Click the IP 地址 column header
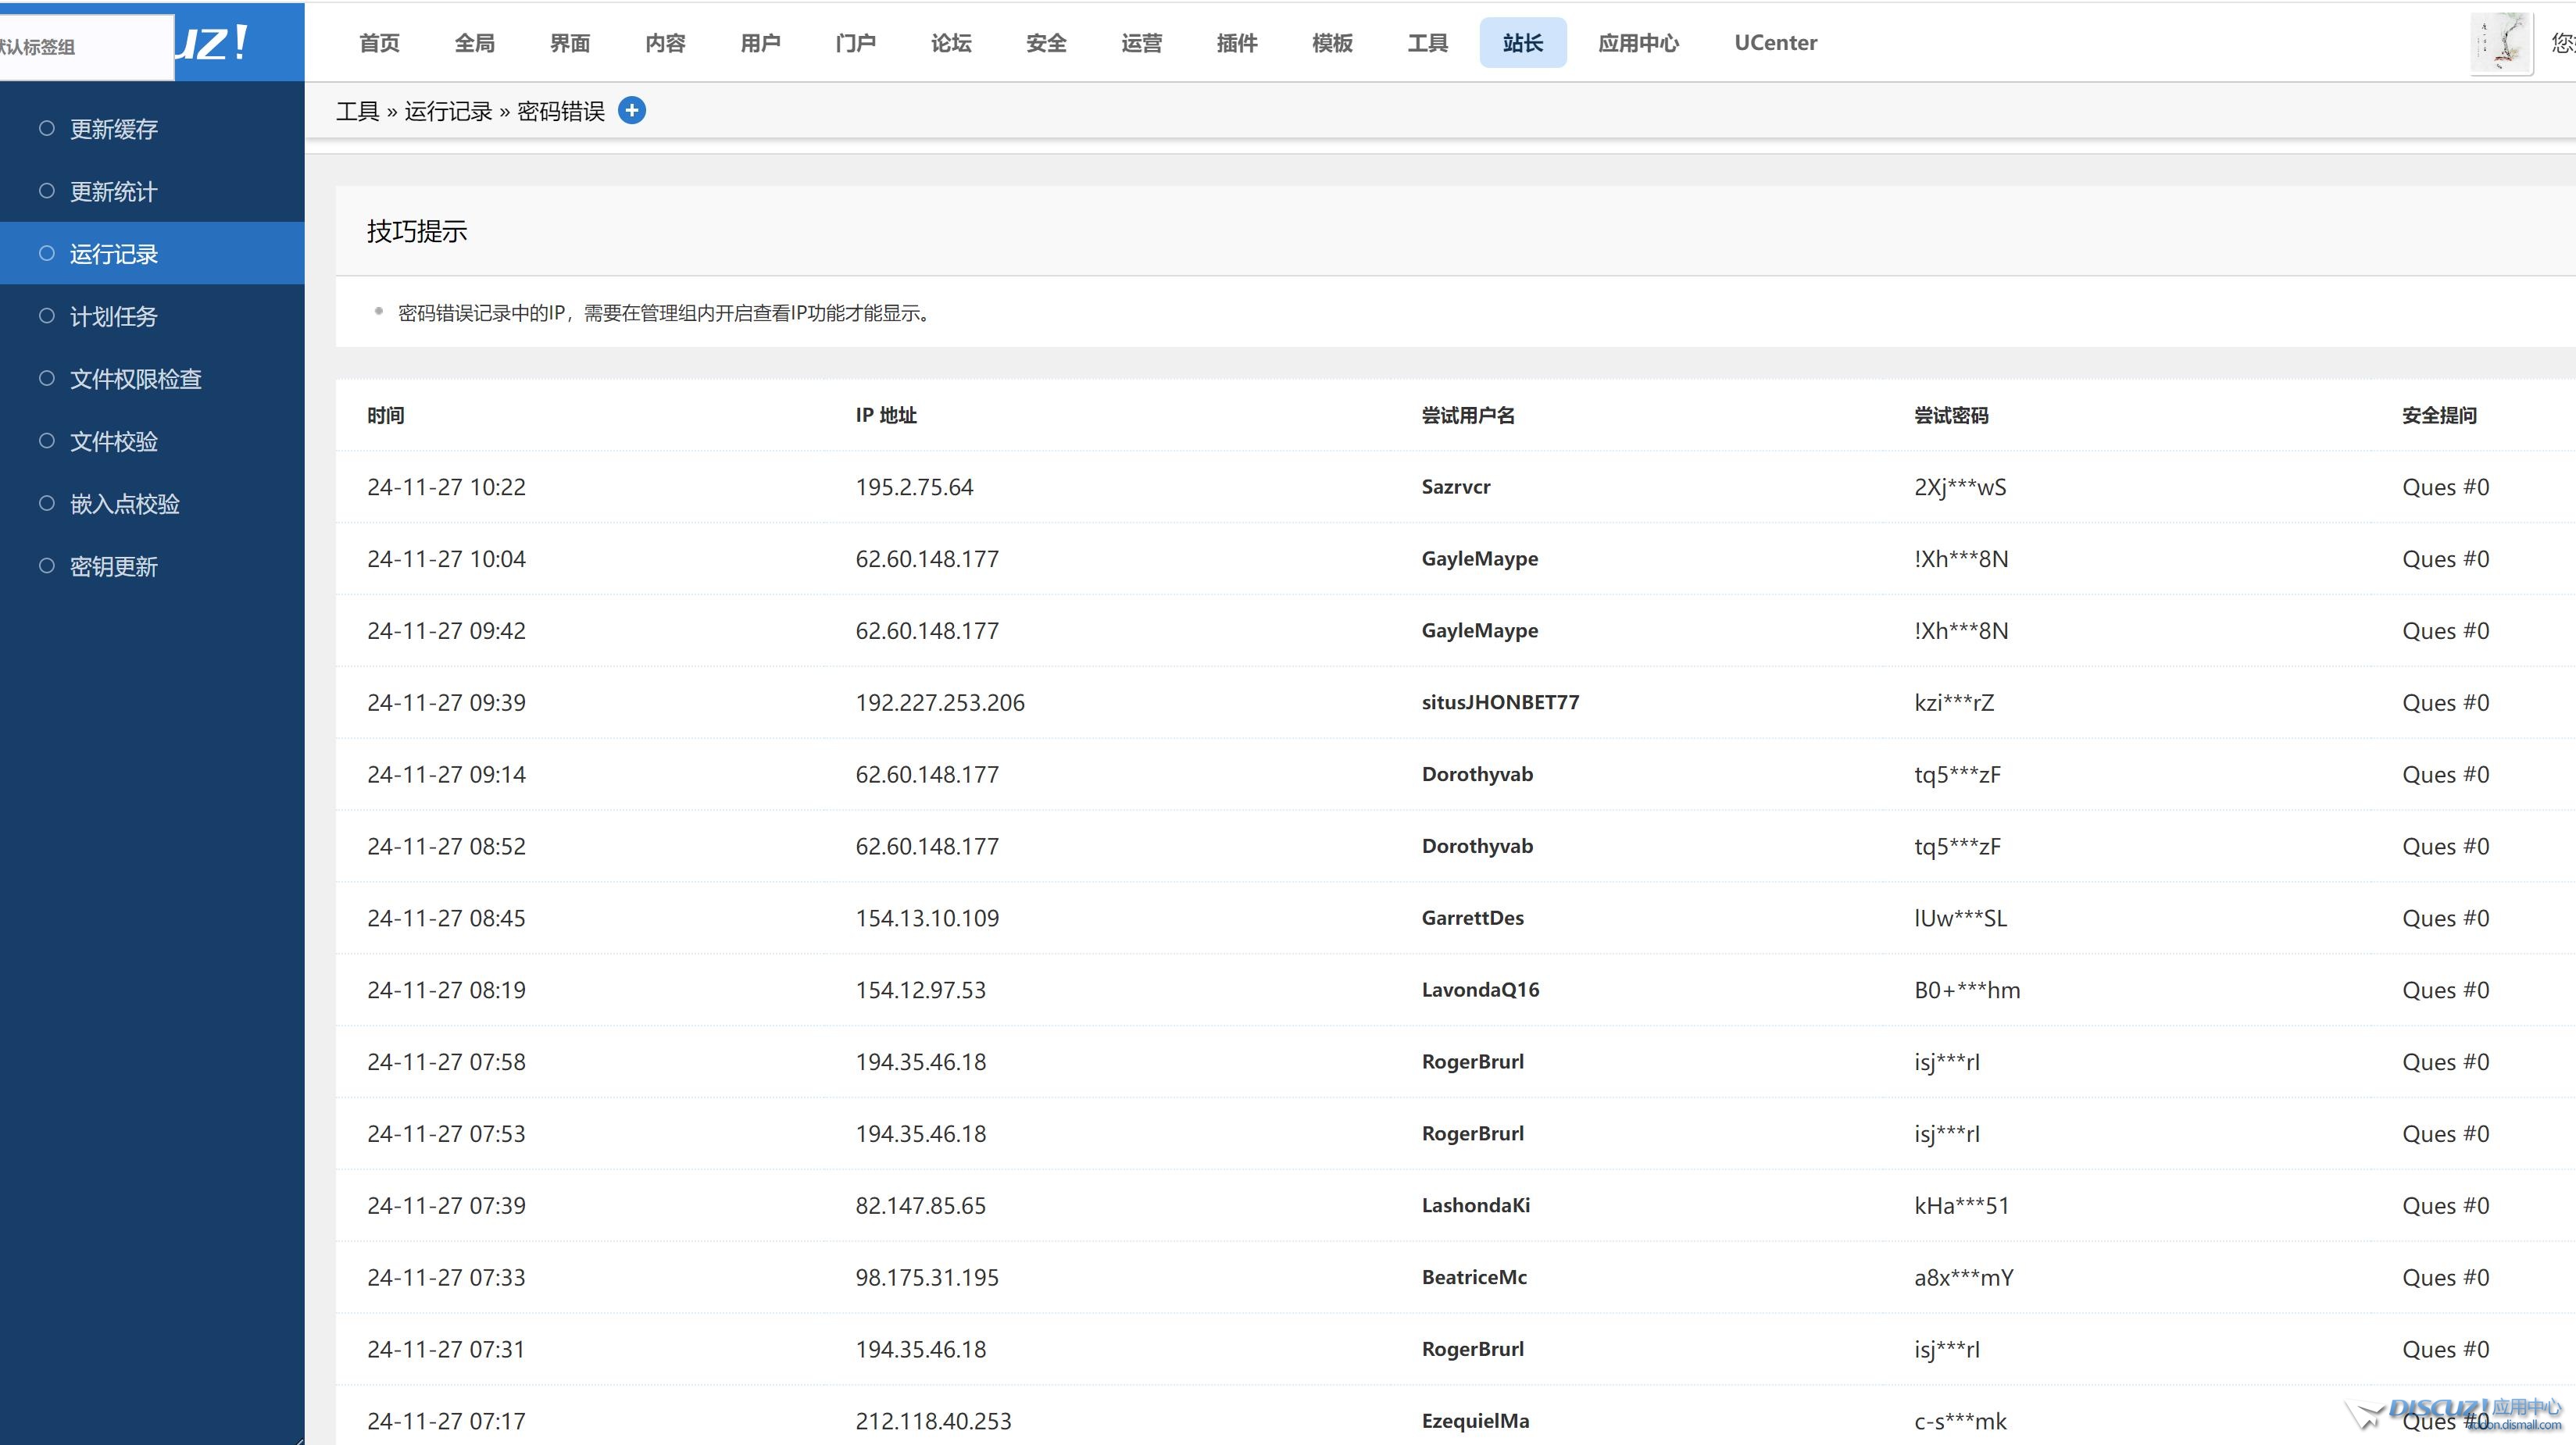2576x1445 pixels. point(886,415)
